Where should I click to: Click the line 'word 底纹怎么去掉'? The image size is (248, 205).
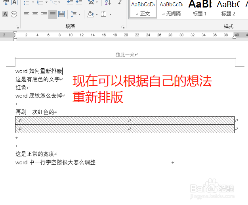point(39,96)
